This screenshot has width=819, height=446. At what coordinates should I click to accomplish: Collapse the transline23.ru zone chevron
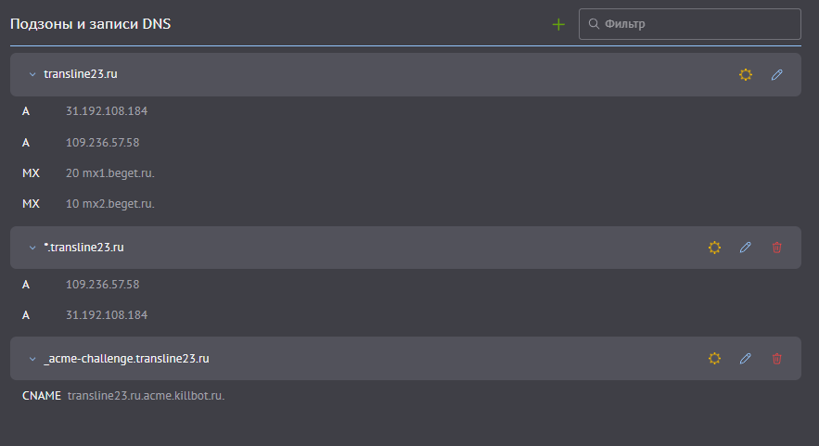(x=32, y=75)
